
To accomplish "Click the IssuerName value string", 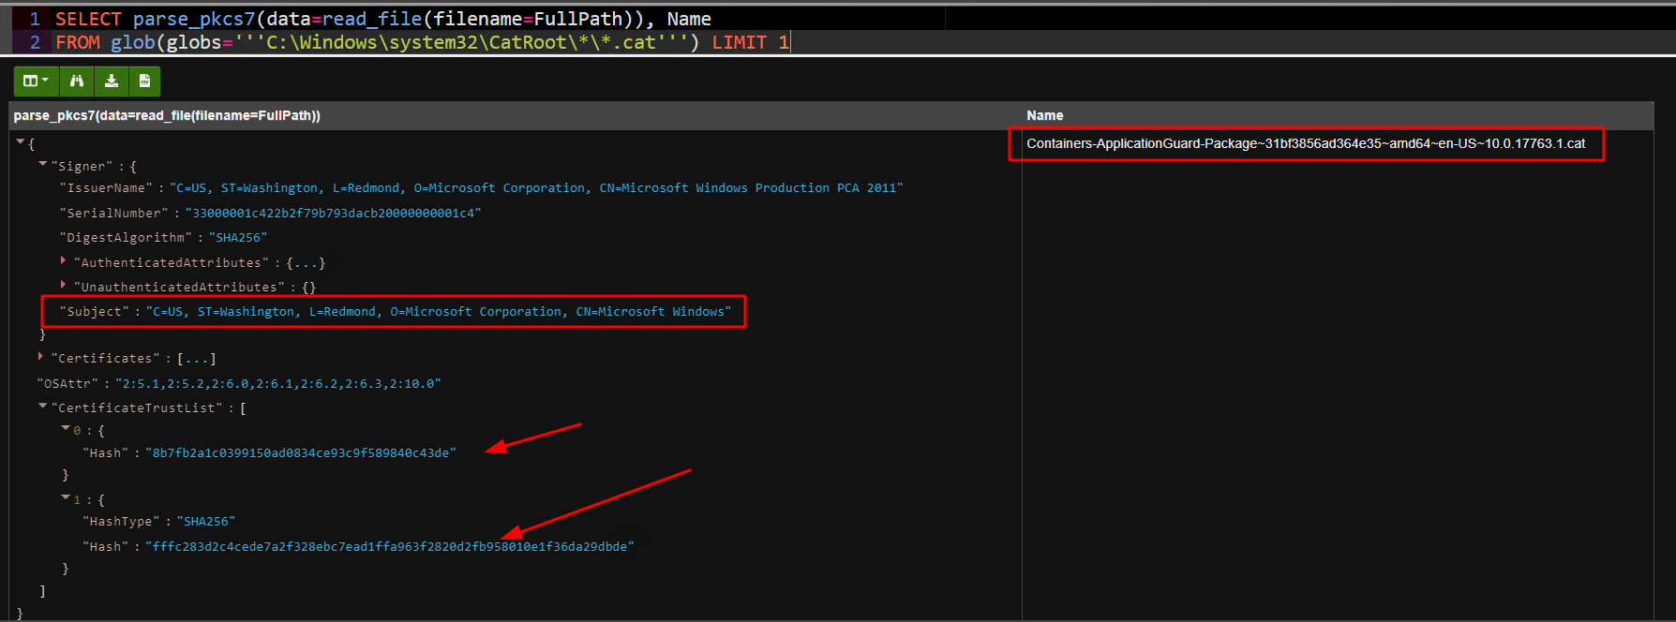I will tap(535, 188).
